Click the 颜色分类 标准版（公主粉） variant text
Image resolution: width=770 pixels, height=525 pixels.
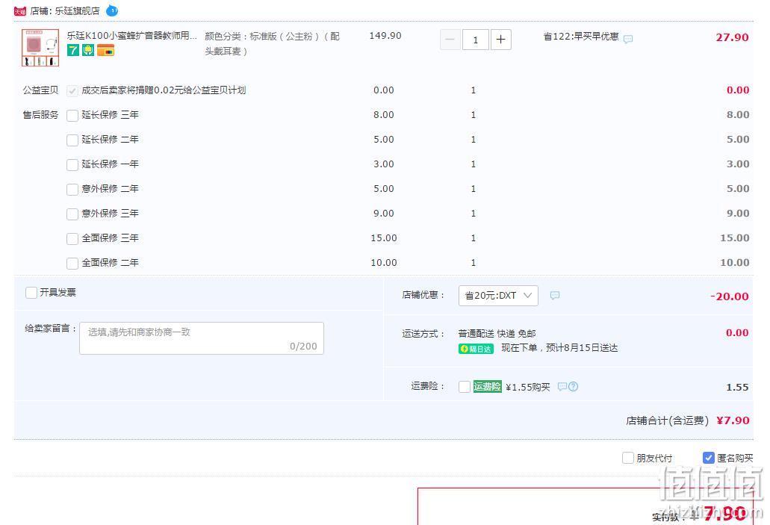(x=273, y=44)
